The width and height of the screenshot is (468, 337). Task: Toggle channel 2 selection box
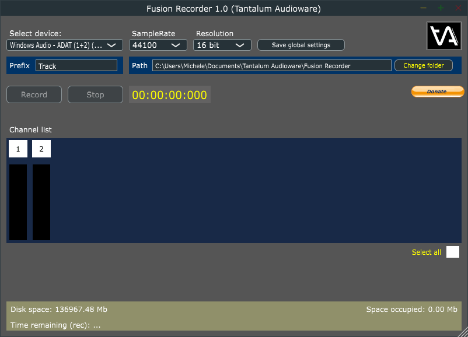41,149
